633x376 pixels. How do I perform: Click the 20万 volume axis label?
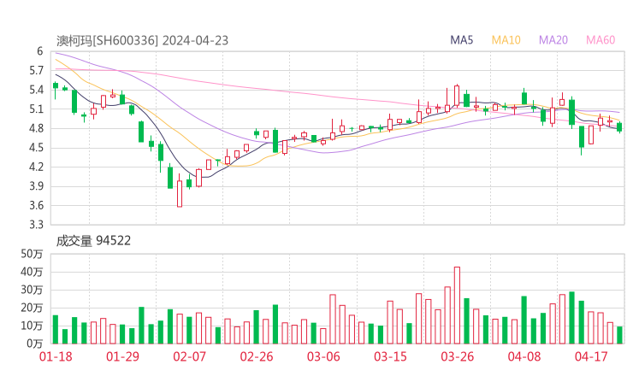click(32, 308)
